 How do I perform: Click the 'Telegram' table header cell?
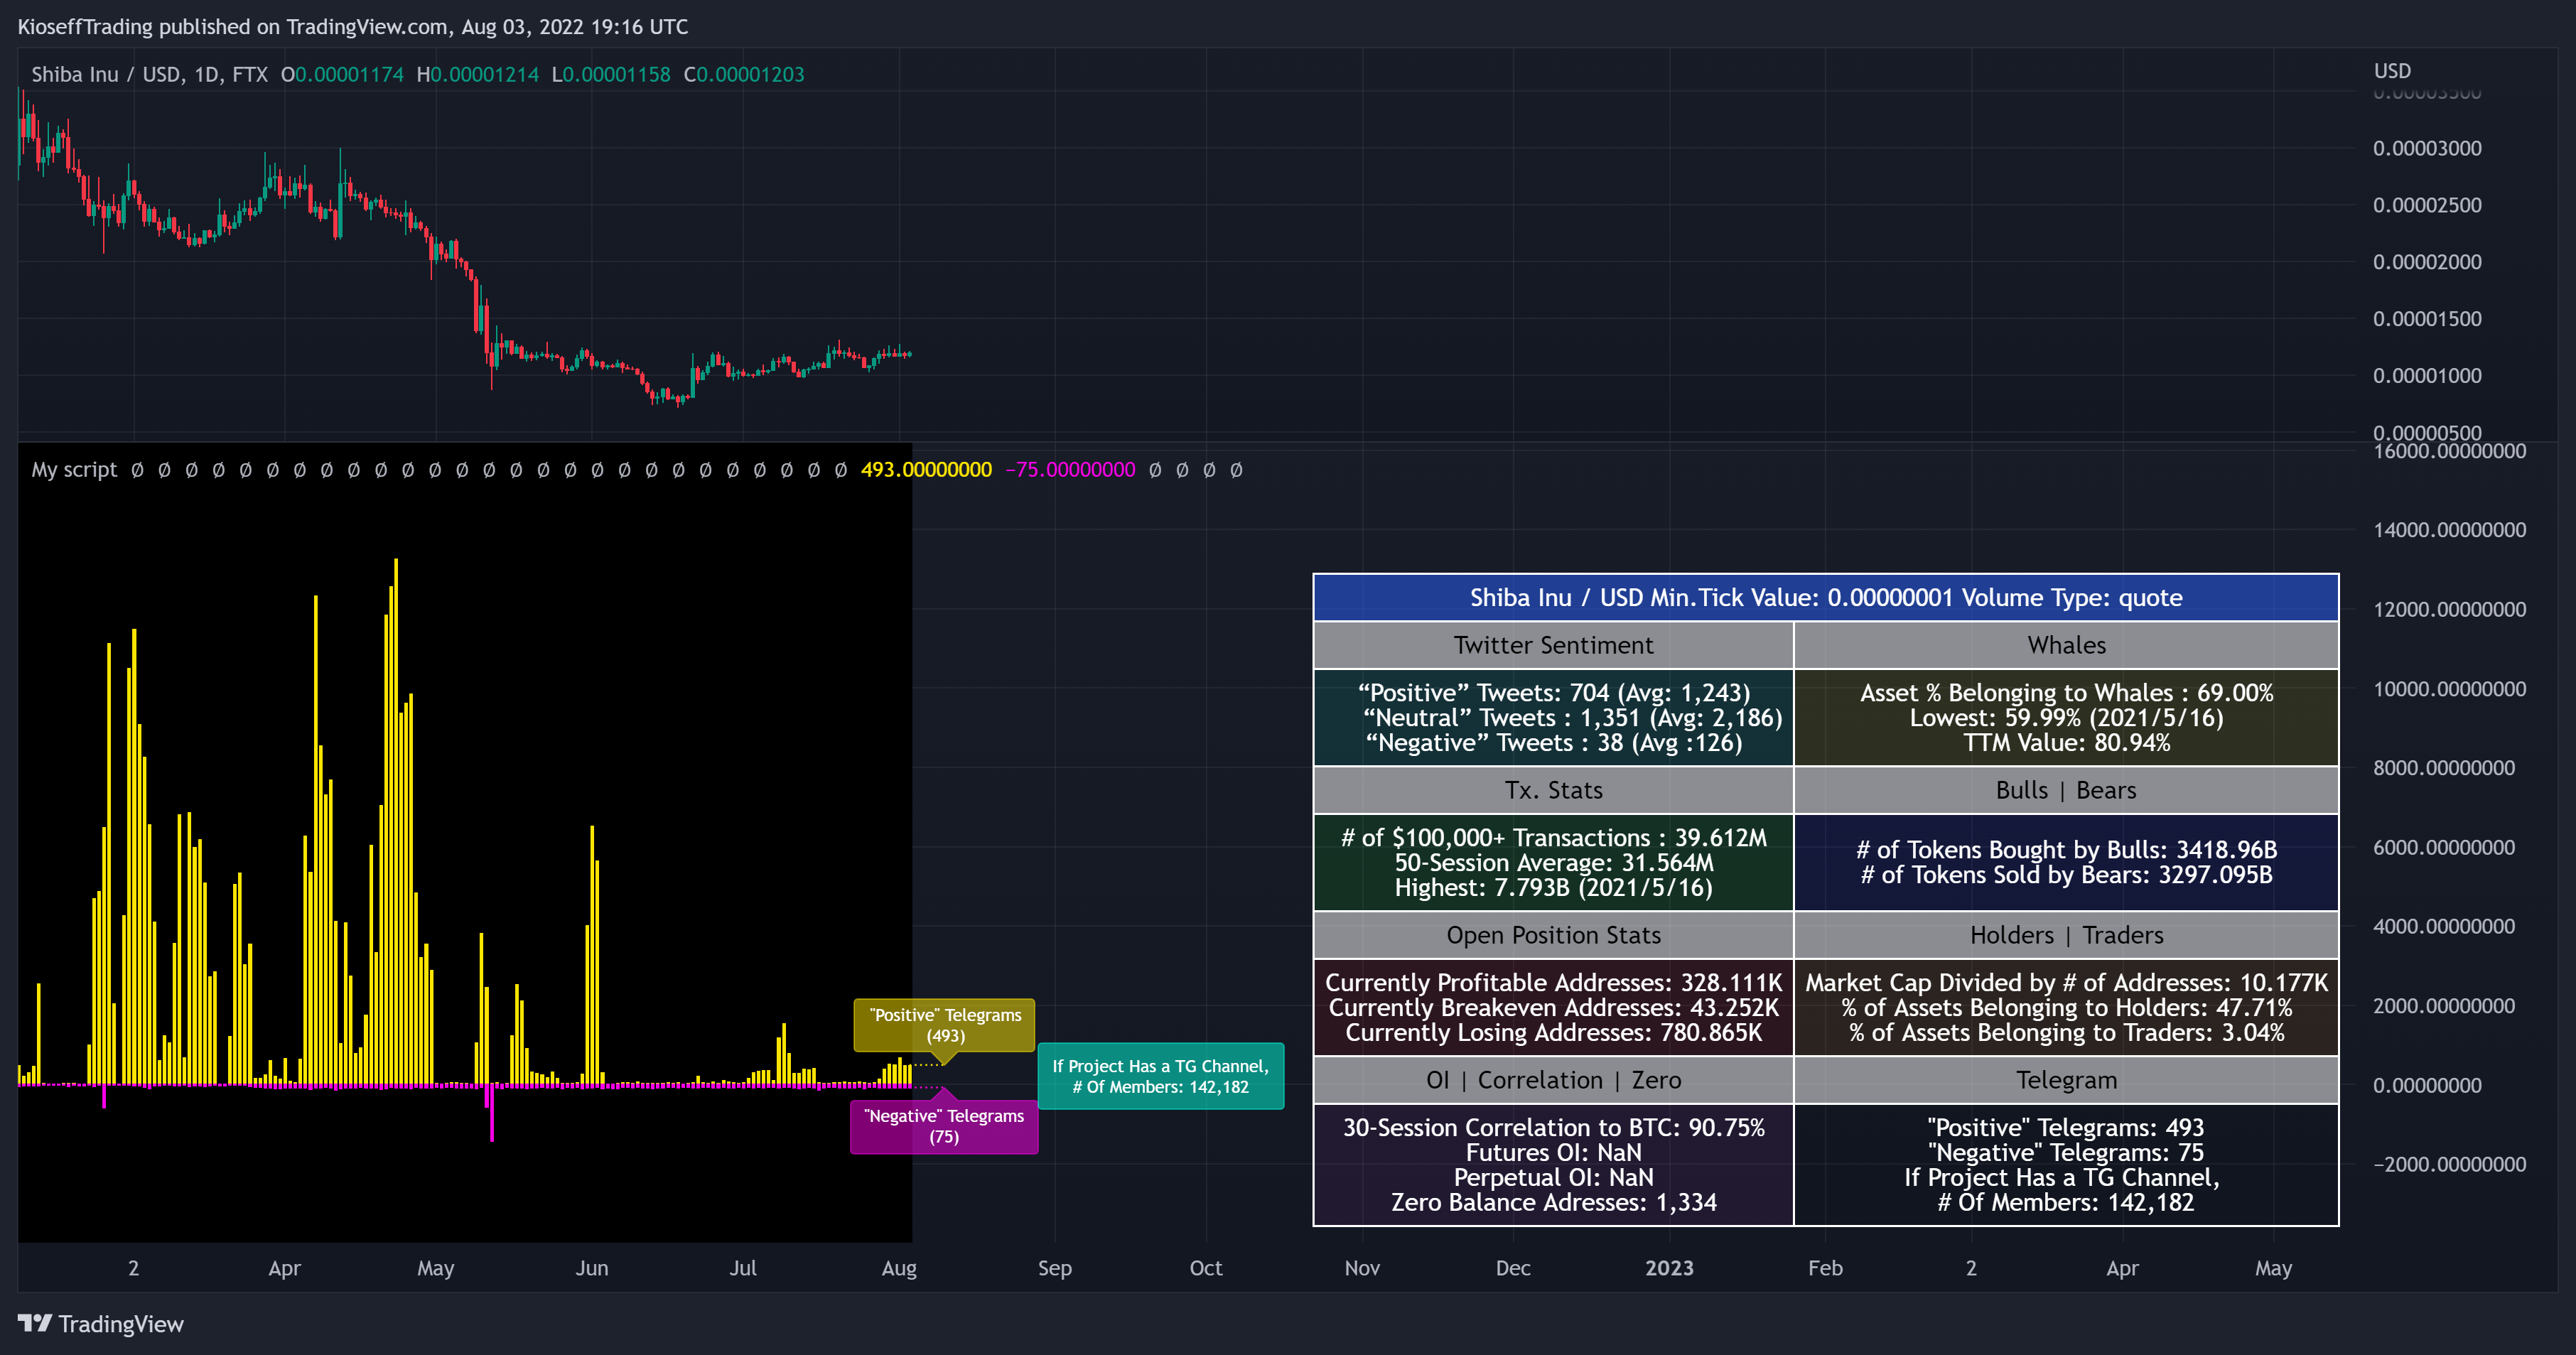(2066, 1080)
